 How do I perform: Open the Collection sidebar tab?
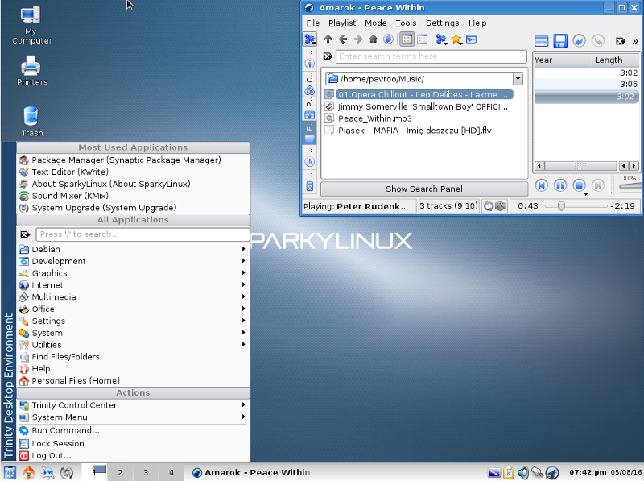tap(310, 85)
